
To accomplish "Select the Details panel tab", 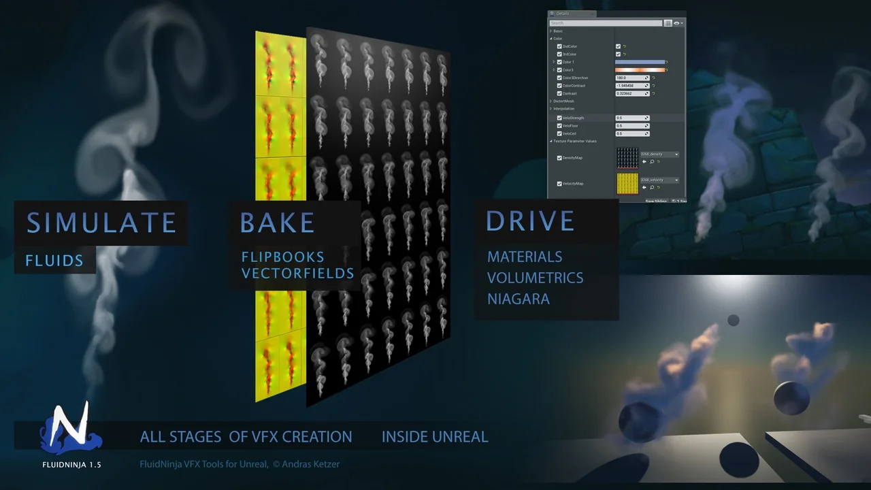I will [x=562, y=14].
